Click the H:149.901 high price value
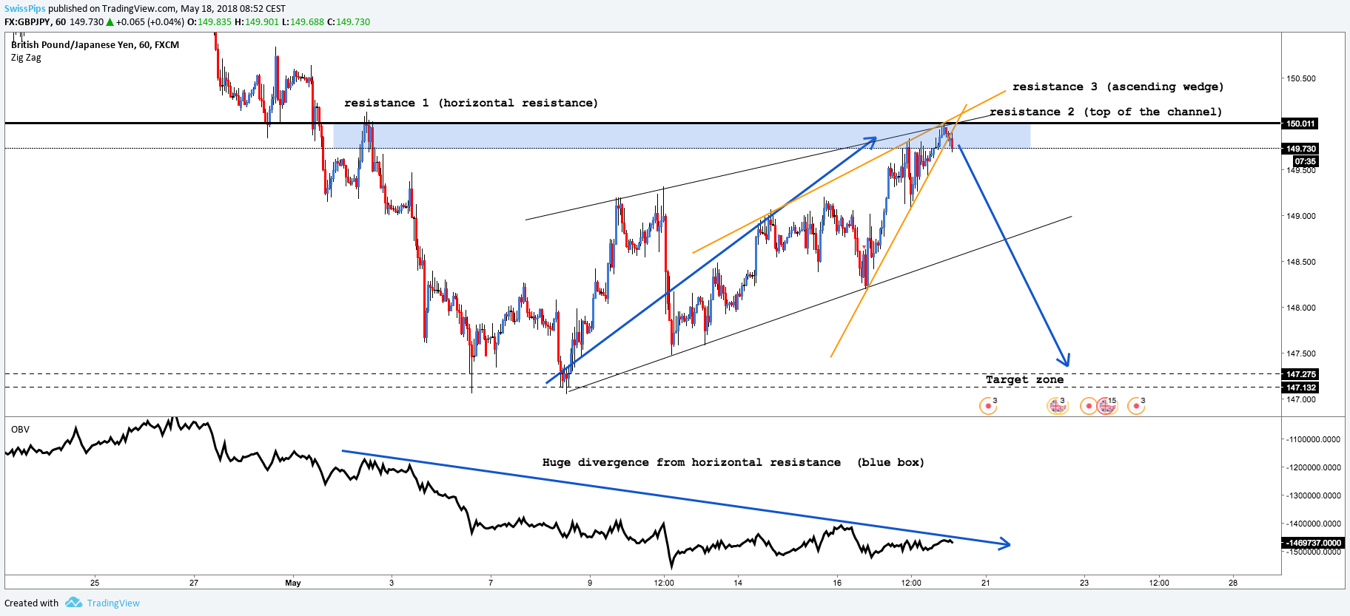The image size is (1350, 616). pos(257,22)
